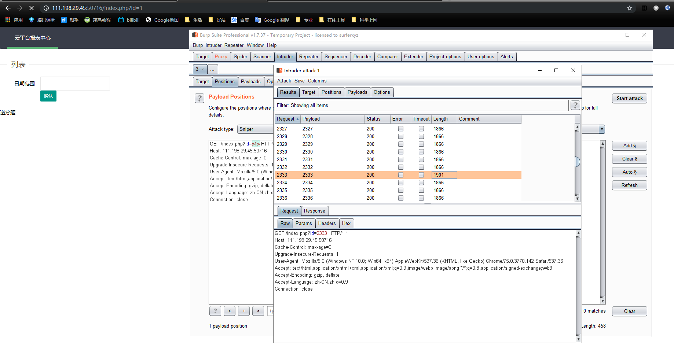Open help for Payload Positions
Image resolution: width=674 pixels, height=343 pixels.
pos(199,98)
